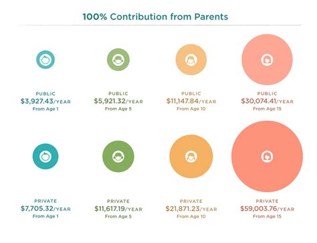
Task: Click the teal baby face icon above Public $3,927.43
Action: click(x=45, y=60)
